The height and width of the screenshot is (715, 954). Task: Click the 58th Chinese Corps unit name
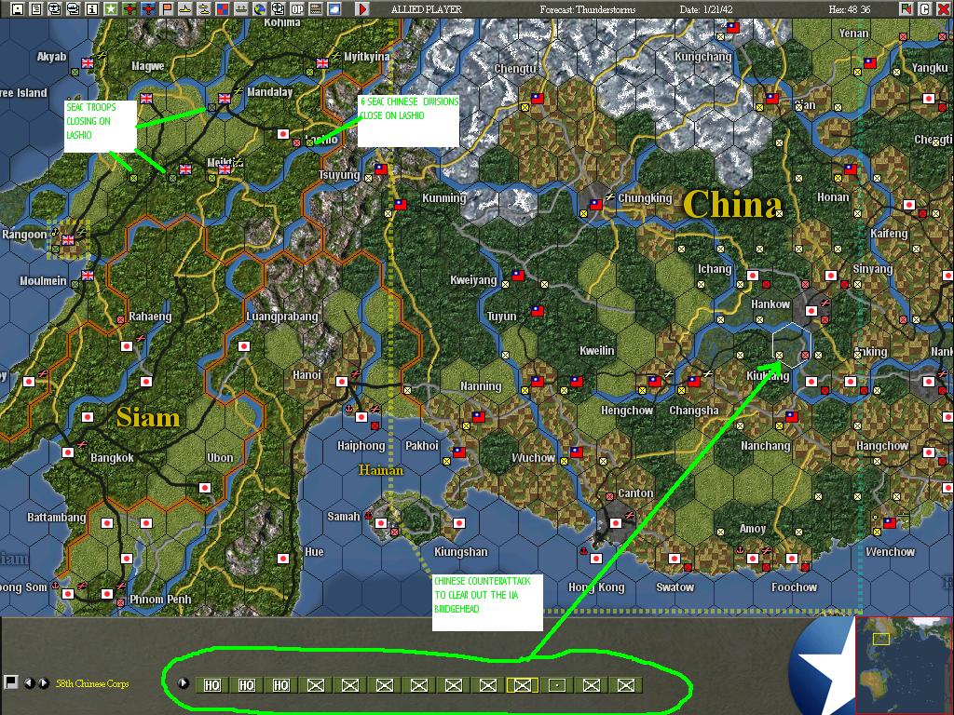(92, 683)
